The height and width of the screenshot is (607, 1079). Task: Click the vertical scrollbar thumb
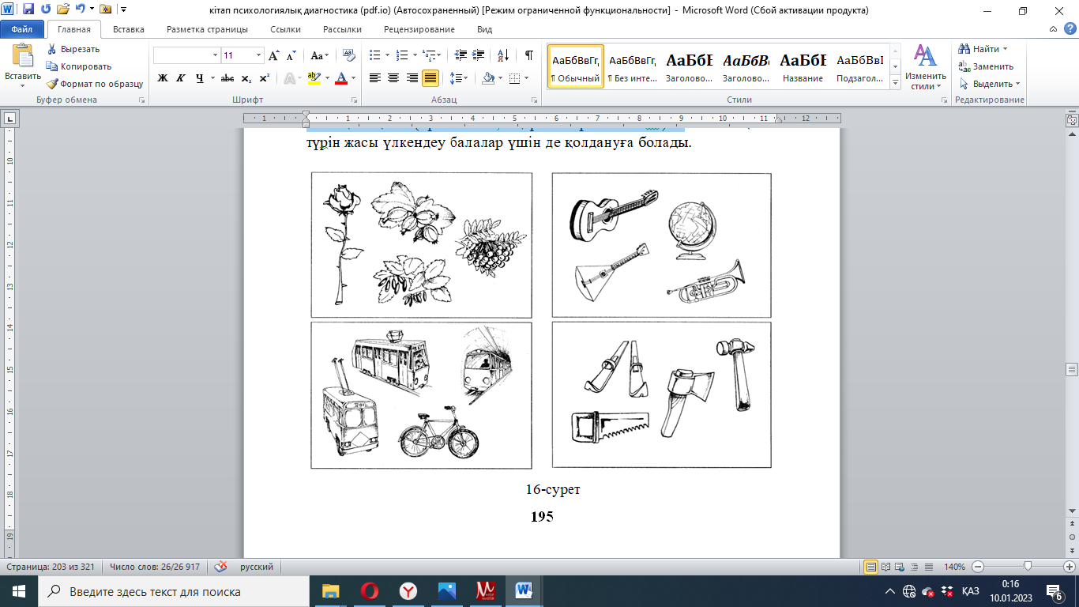(x=1072, y=369)
